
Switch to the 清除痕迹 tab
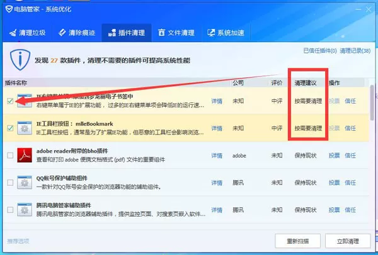coord(77,33)
